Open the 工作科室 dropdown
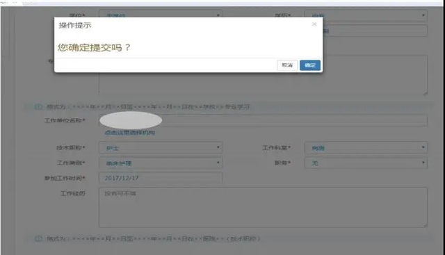The height and width of the screenshot is (255, 445). 366,148
